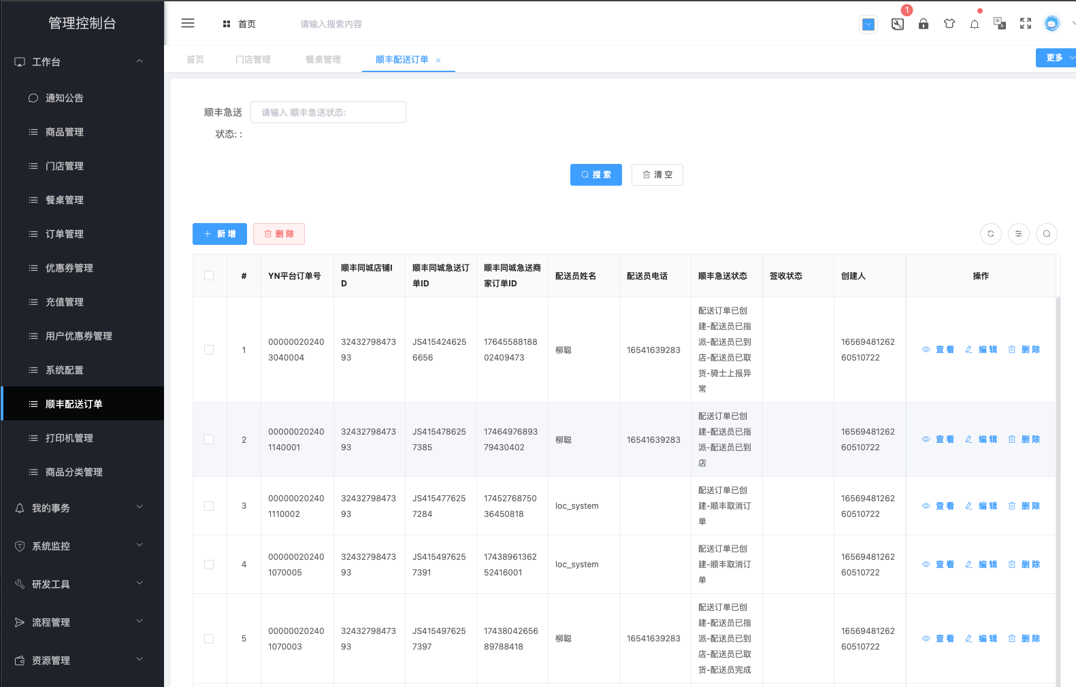Click the red 删除 batch button
This screenshot has width=1076, height=687.
(279, 234)
